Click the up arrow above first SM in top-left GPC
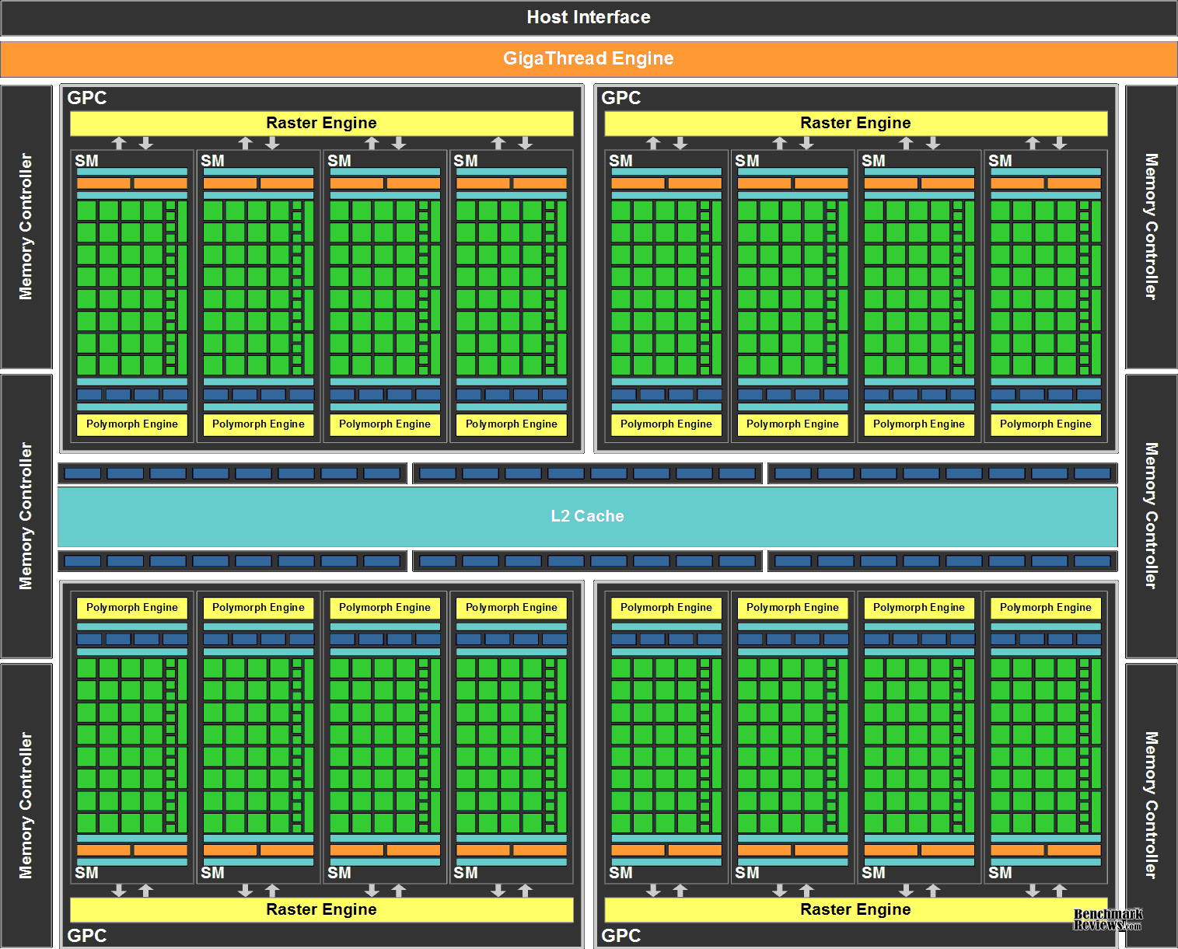 coord(119,143)
